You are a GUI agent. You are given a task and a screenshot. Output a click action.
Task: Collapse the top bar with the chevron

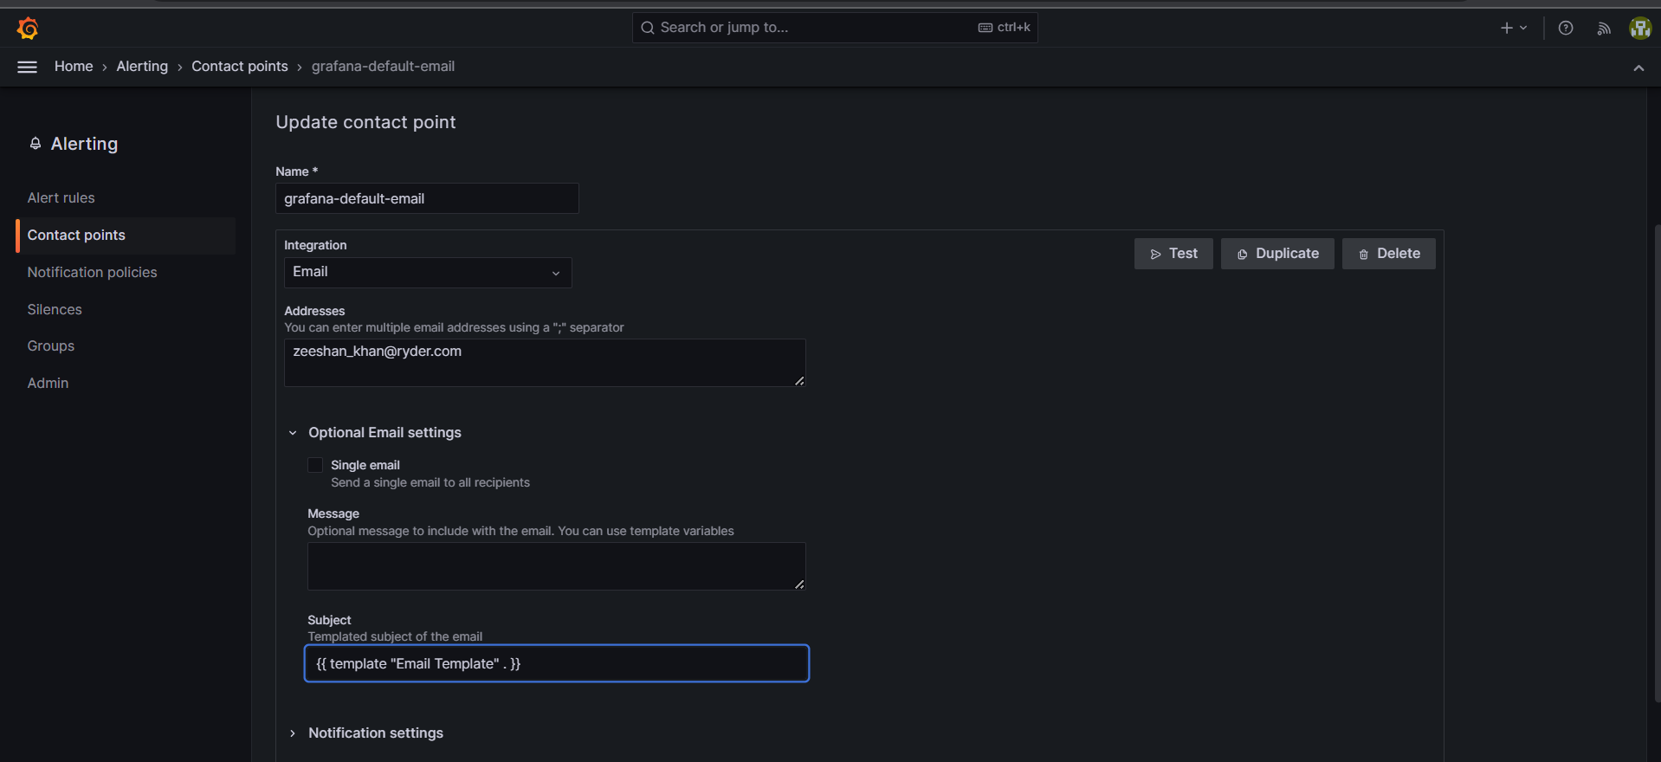click(x=1638, y=68)
